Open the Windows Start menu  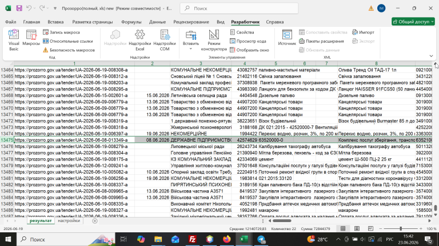coord(8,239)
